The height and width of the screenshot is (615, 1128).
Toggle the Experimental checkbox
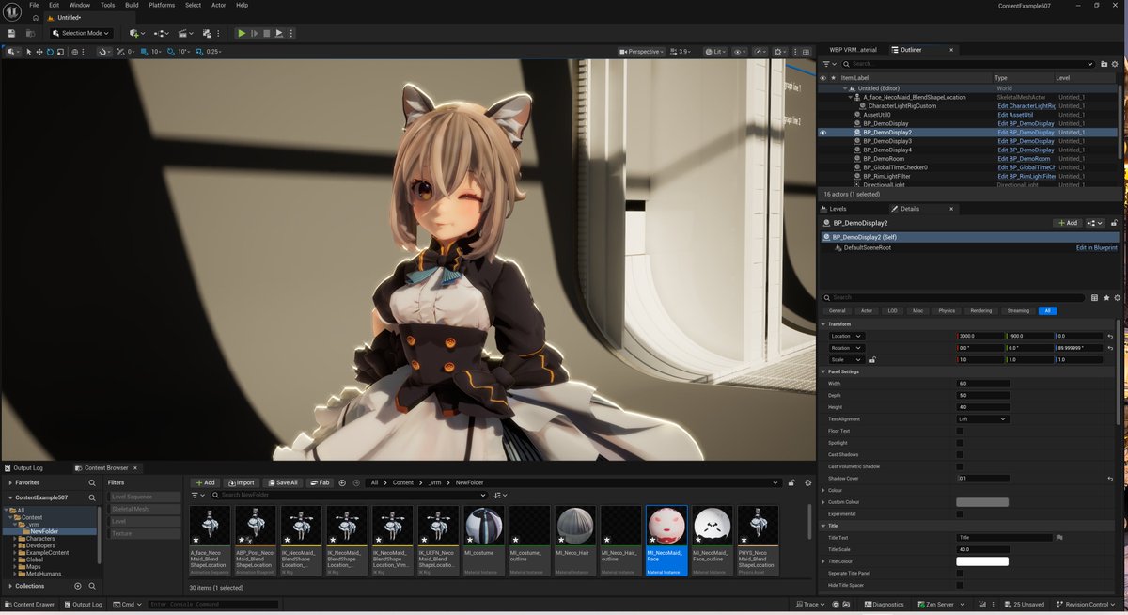(x=960, y=513)
